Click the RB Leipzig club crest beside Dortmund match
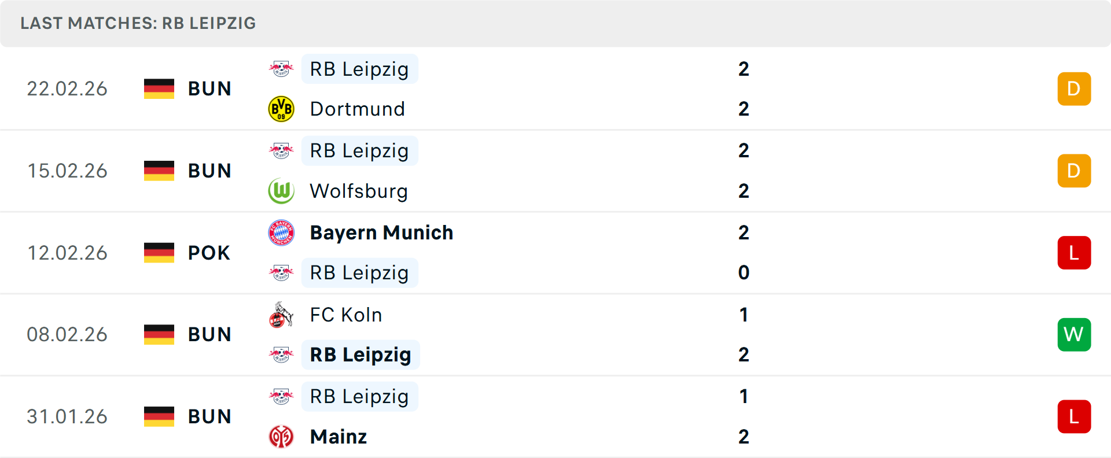Viewport: 1111px width, 458px height. [x=282, y=68]
